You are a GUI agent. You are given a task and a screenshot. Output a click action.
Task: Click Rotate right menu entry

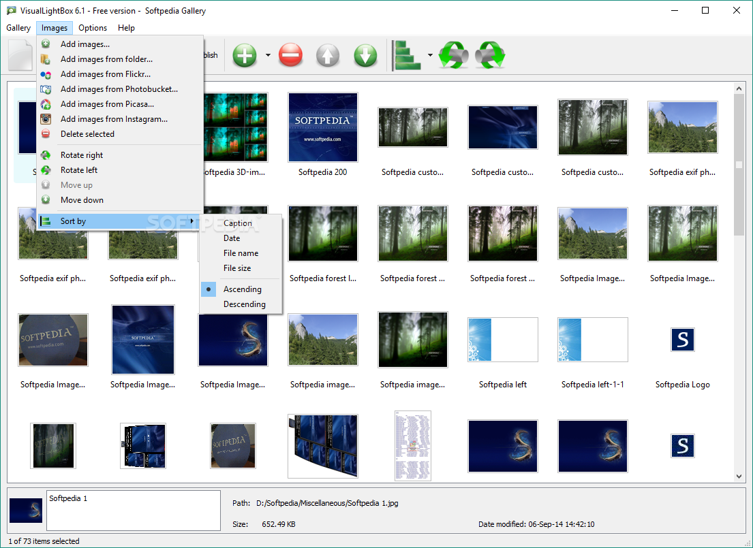pyautogui.click(x=120, y=155)
